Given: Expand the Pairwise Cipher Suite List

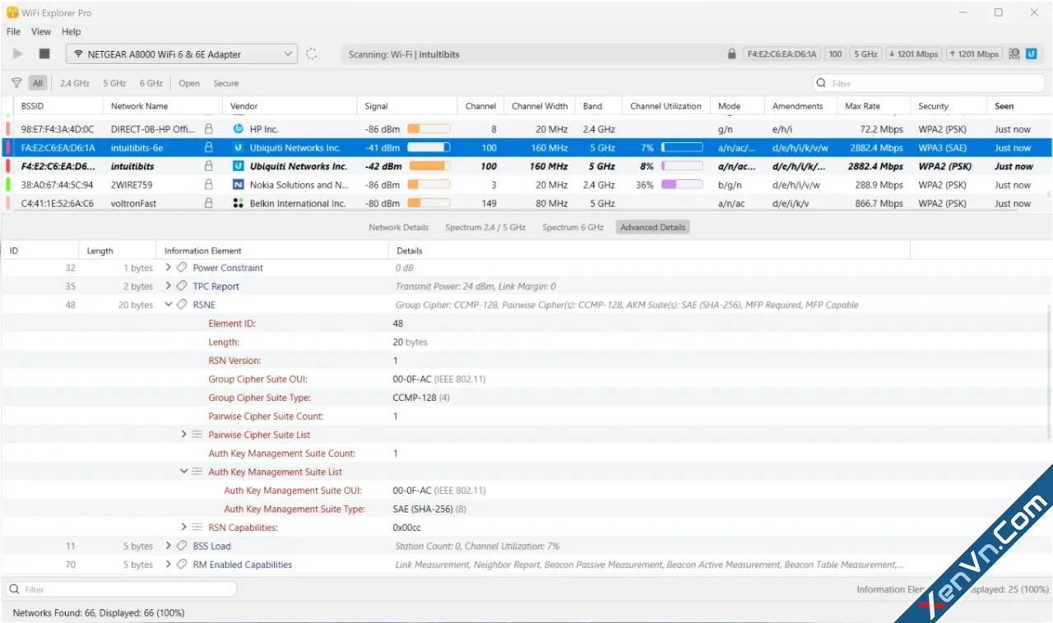Looking at the screenshot, I should [x=183, y=434].
